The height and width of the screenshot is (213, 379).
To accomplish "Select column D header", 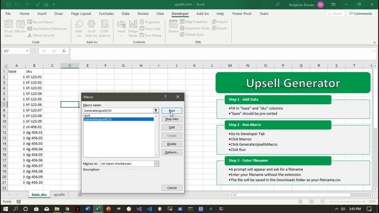I will (x=70, y=66).
